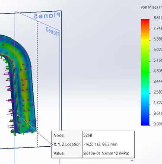The width and height of the screenshot is (162, 164).
Task: Click the red region of color legend
Action: tap(145, 23)
